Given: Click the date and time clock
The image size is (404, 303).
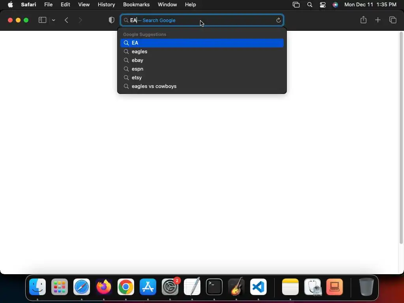Looking at the screenshot, I should pyautogui.click(x=370, y=5).
